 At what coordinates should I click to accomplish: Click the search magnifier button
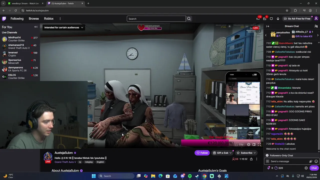[x=189, y=19]
